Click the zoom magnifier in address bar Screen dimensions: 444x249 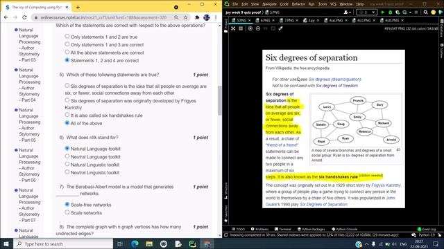(176, 17)
